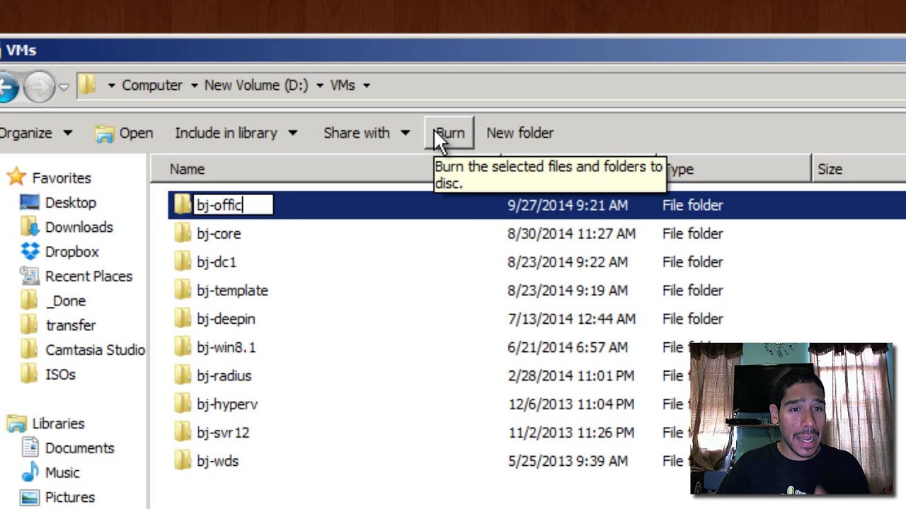Click the bj-template folder name
Image resolution: width=906 pixels, height=509 pixels.
[232, 291]
